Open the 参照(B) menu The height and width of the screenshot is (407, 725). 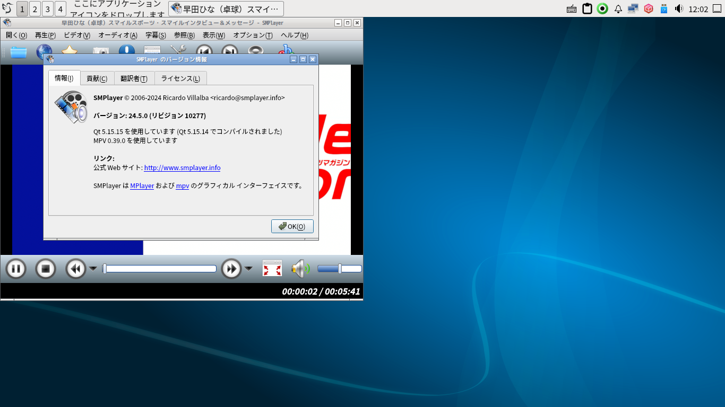(184, 35)
